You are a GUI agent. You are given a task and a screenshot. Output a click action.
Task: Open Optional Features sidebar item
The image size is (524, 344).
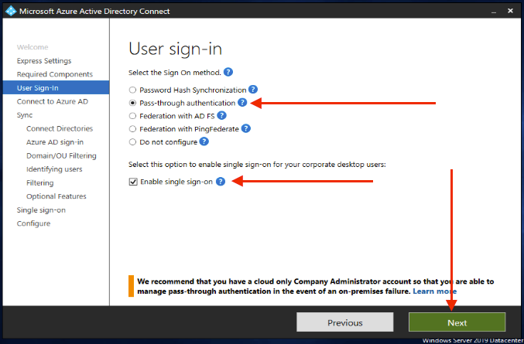click(57, 196)
